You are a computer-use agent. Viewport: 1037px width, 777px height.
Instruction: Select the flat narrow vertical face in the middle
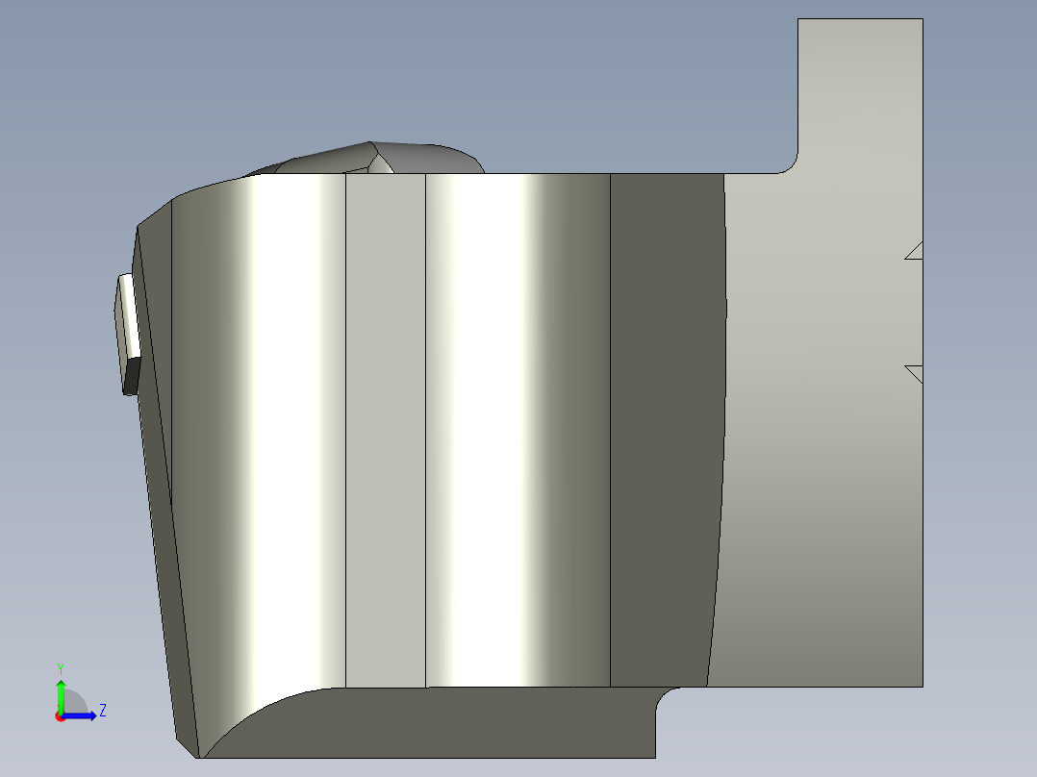click(386, 430)
